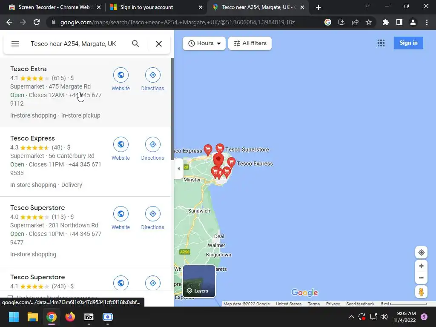The image size is (436, 327).
Task: Toggle the Chrome side panel
Action: point(399,22)
